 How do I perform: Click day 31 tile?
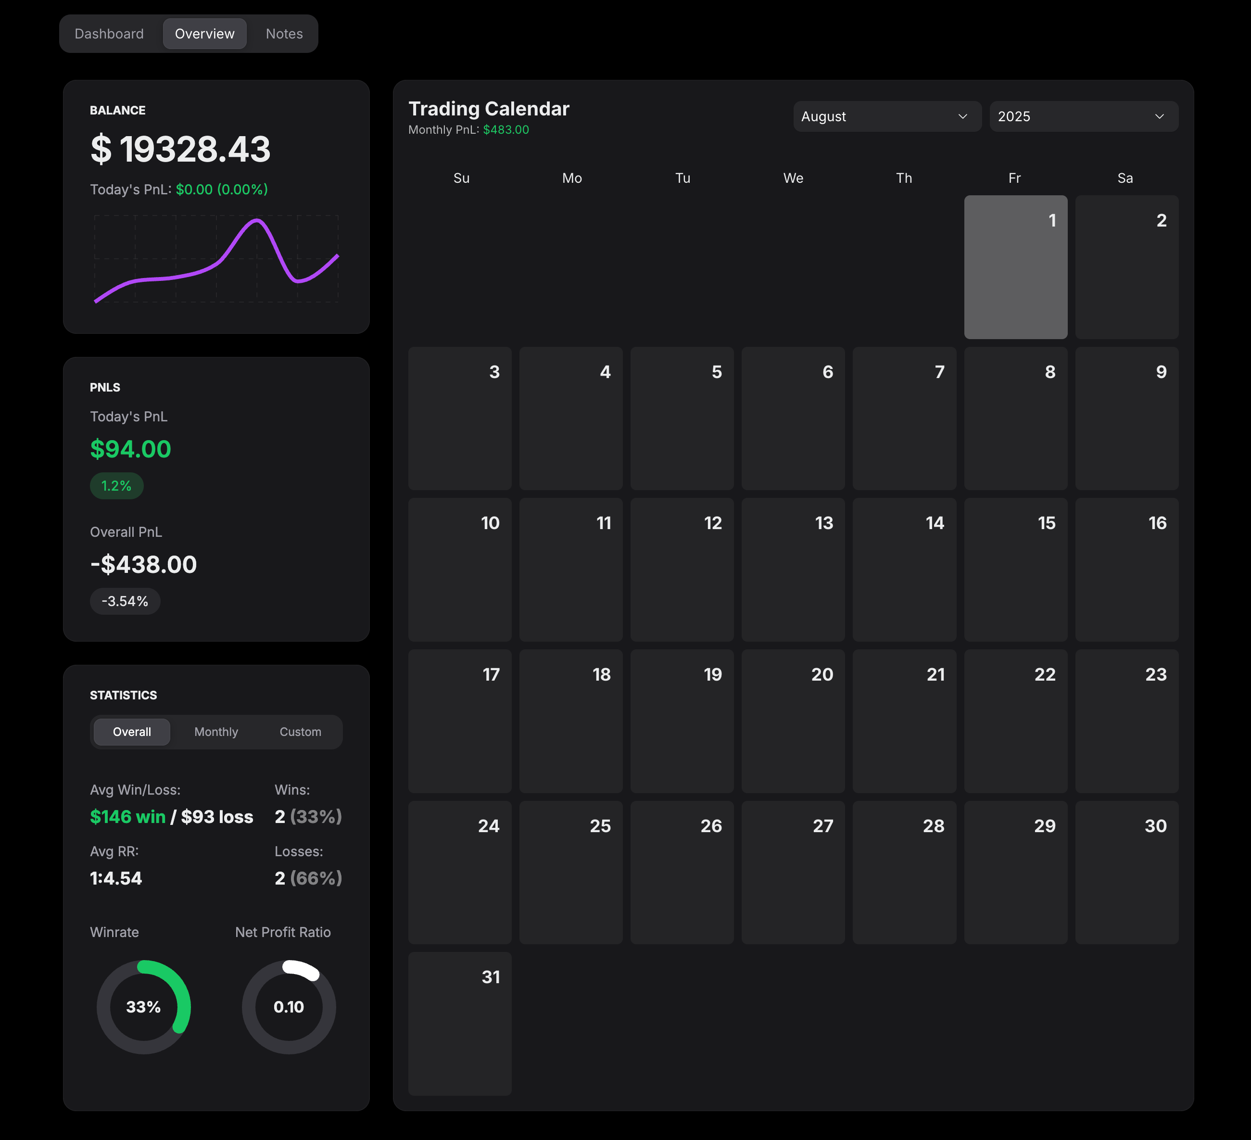click(x=460, y=1024)
